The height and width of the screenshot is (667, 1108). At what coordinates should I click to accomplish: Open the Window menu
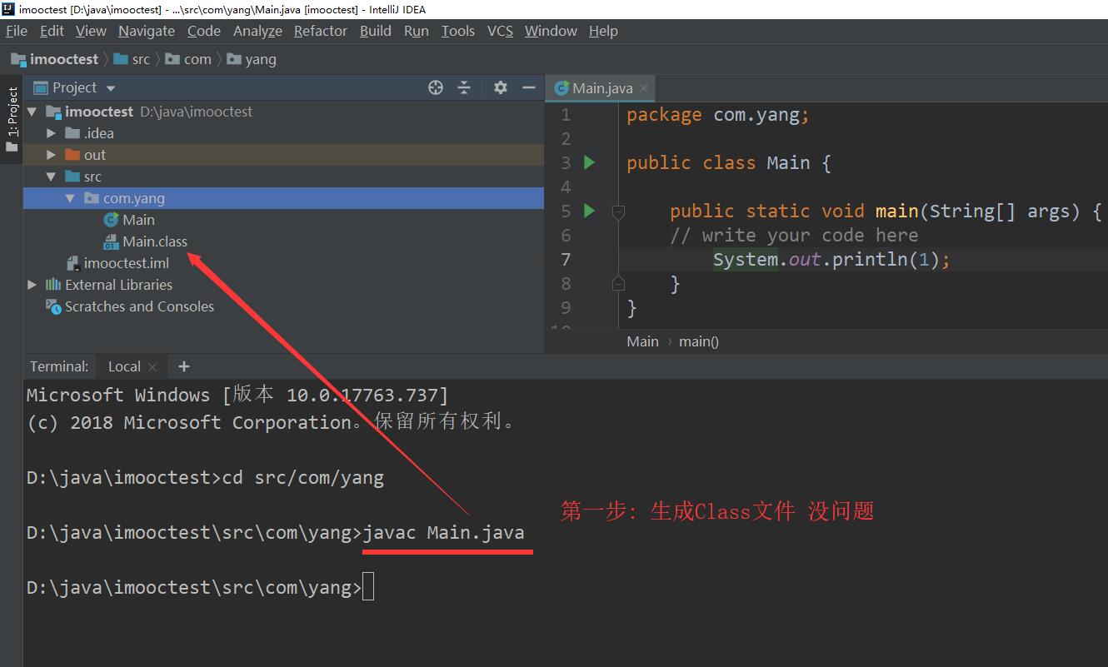click(x=551, y=31)
